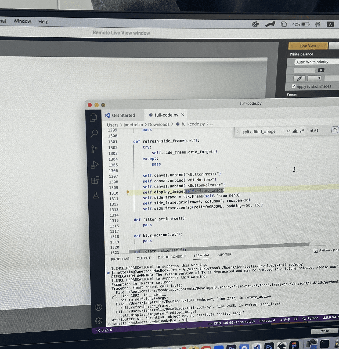Open the Testing flask view

96,195
